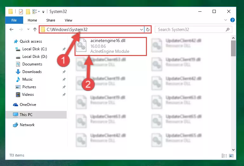Click the C:\Windows\System32 address bar
Screen dimensions: 244x166
[x=92, y=29]
